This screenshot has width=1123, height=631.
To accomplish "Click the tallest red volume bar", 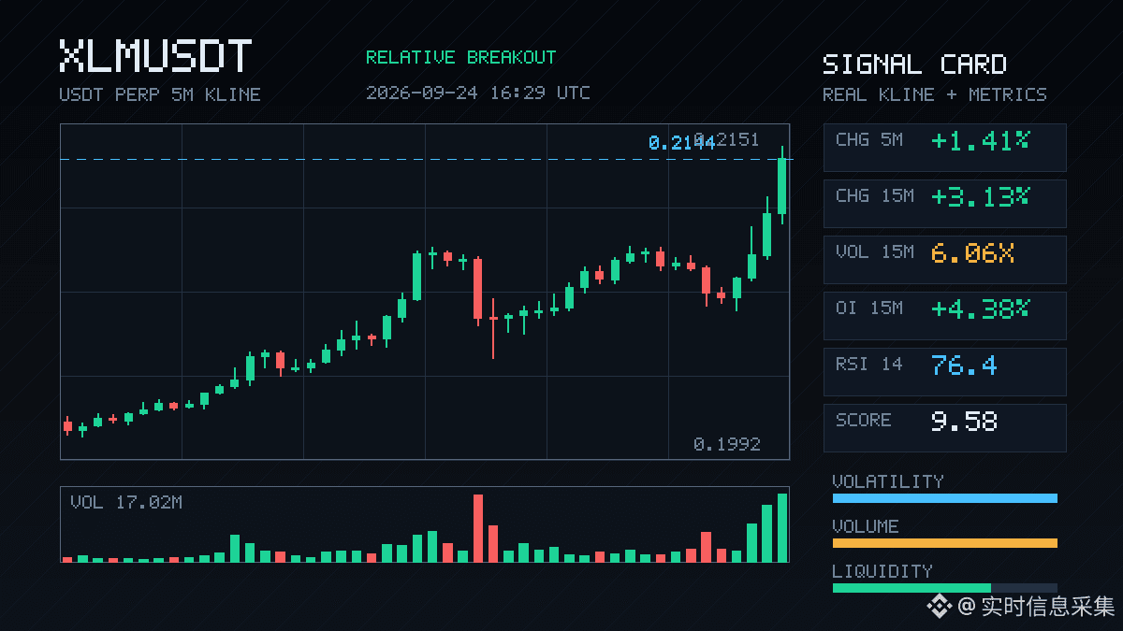I will pos(478,528).
